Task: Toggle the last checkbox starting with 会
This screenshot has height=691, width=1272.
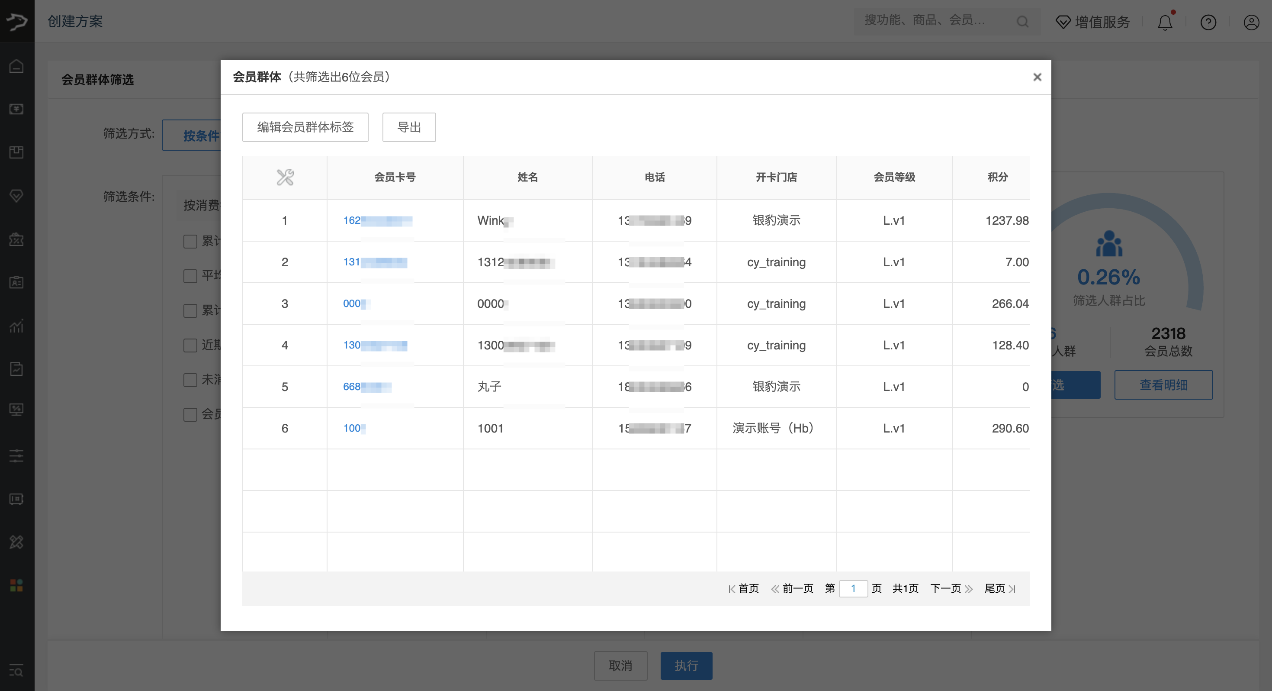Action: pyautogui.click(x=190, y=414)
